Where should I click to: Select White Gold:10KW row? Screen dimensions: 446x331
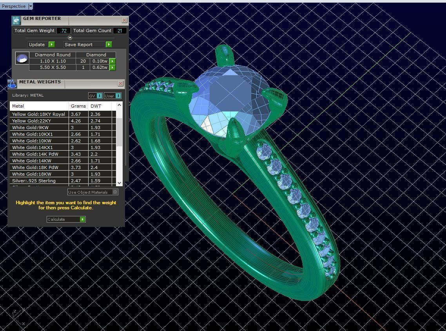pos(63,141)
